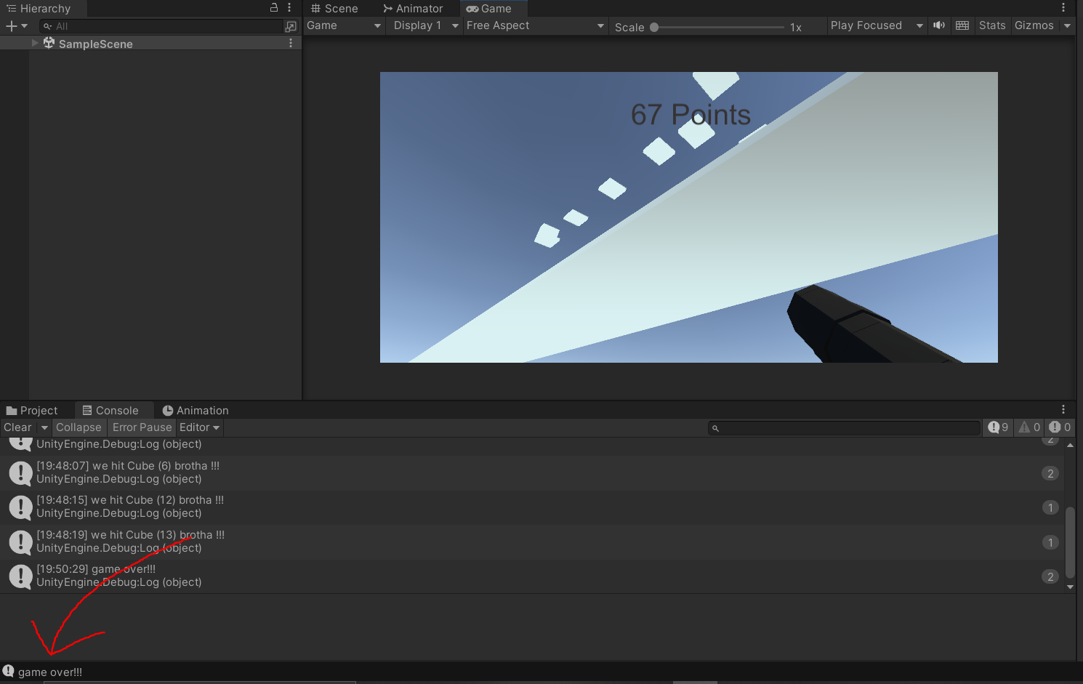This screenshot has width=1083, height=684.
Task: Click the shortcut keyboard icon in the toolbar
Action: pos(962,25)
